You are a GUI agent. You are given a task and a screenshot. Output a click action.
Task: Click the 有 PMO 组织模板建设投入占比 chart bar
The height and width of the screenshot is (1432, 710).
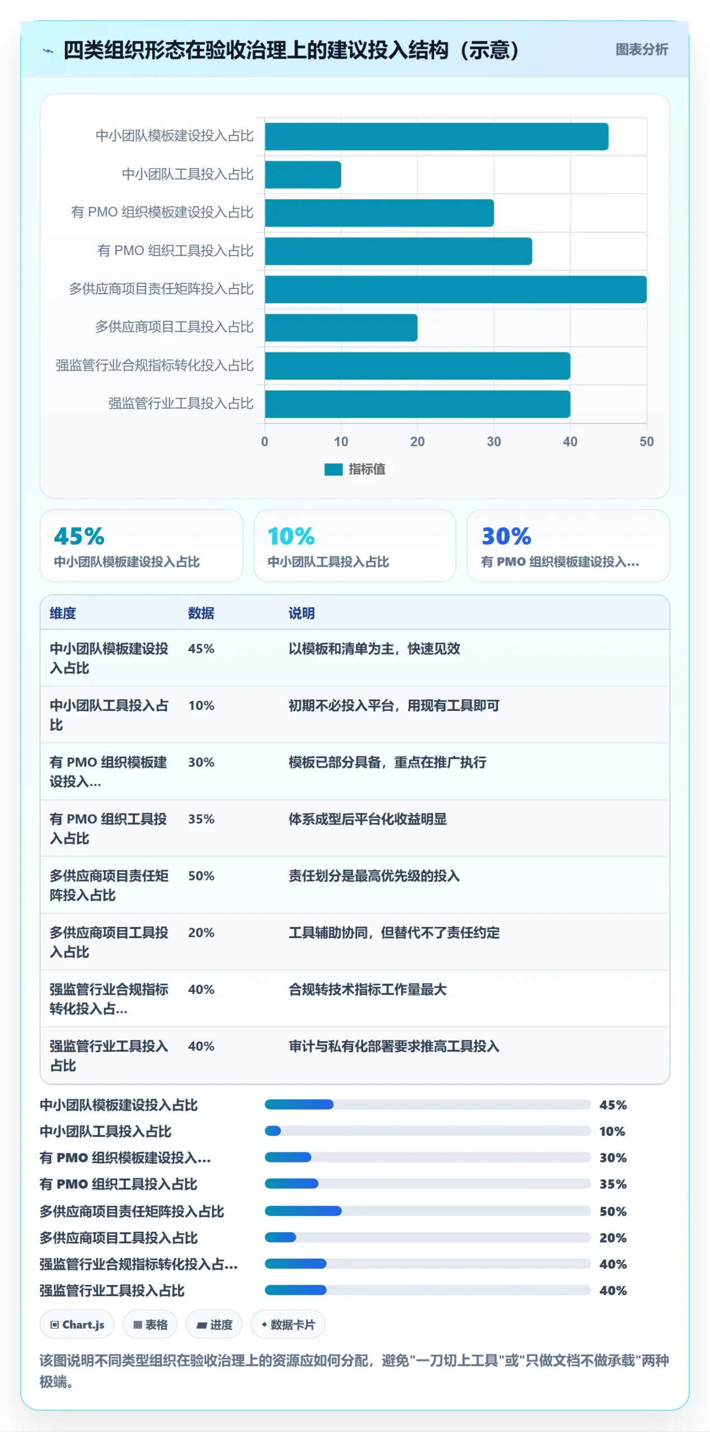(x=379, y=213)
